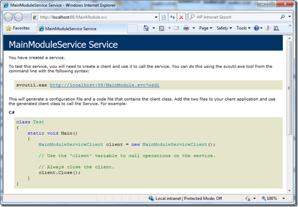Open the zoom level dropdown arrow
The image size is (298, 207).
tap(284, 198)
